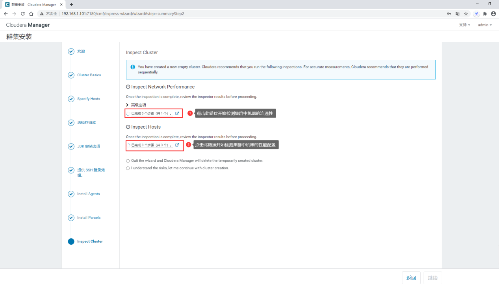Go to the Specify Hosts step
Screen dimensions: 499x284
pos(89,99)
